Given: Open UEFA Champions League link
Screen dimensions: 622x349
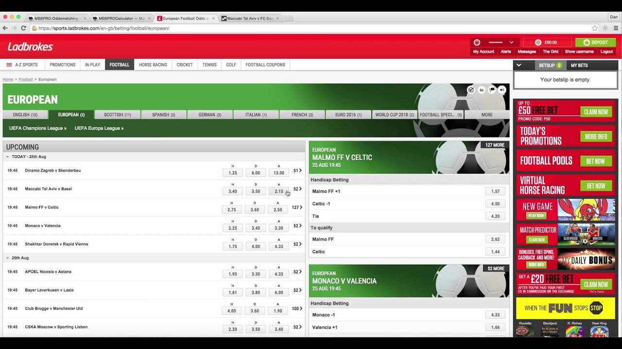Looking at the screenshot, I should [x=37, y=128].
